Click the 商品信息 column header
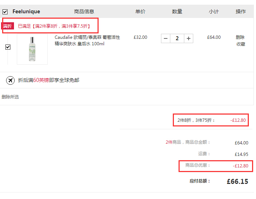Image resolution: width=256 pixels, height=199 pixels. 84,11
